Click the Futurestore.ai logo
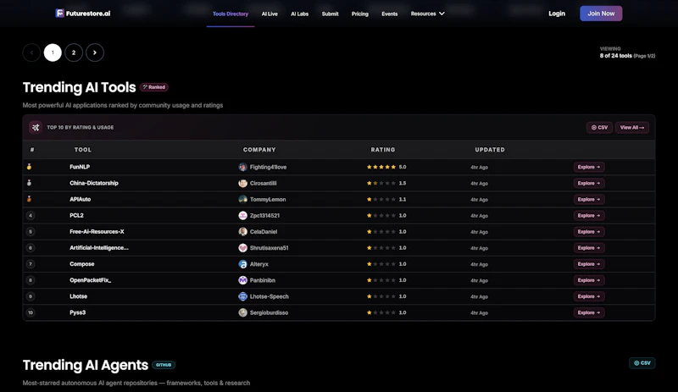Image resolution: width=678 pixels, height=392 pixels. (82, 14)
